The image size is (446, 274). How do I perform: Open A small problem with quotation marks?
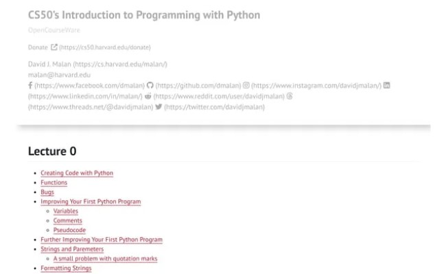(105, 259)
